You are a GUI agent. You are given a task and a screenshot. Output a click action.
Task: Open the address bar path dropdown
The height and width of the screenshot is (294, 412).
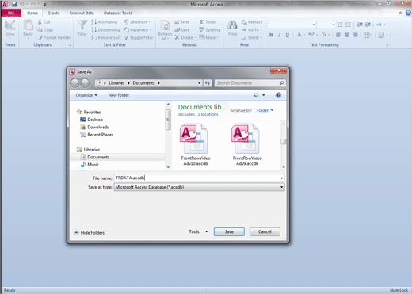coord(200,83)
